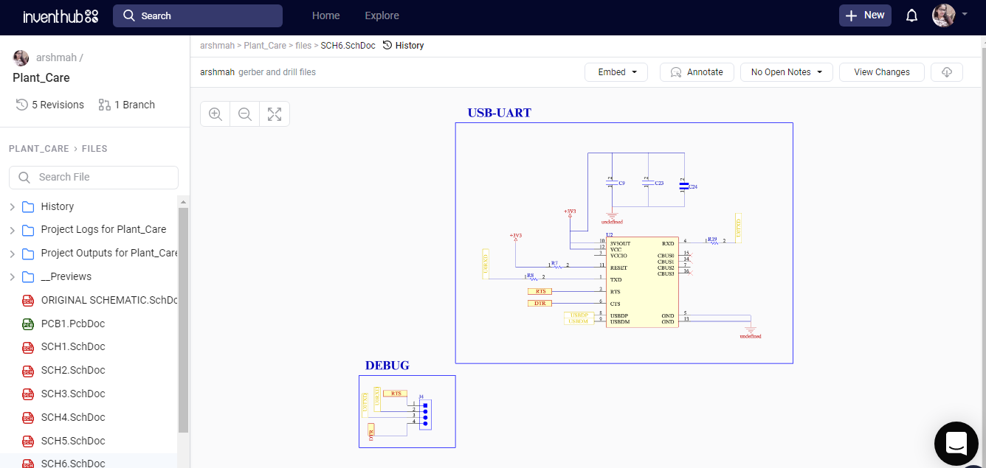Screen dimensions: 986x468
Task: Open SCH4.SchDoc file
Action: coord(73,418)
